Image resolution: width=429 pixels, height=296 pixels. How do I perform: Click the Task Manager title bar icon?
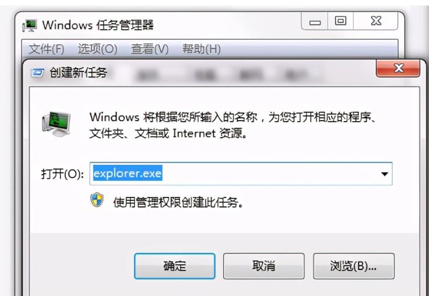(x=29, y=25)
